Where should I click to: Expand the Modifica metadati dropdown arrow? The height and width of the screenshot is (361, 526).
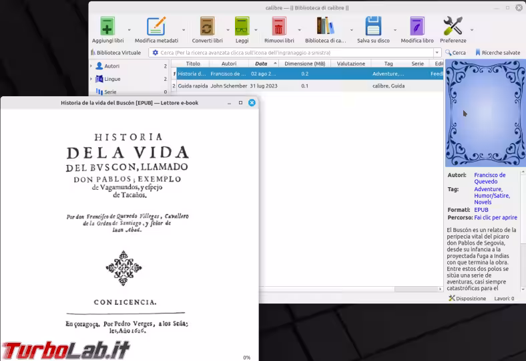pyautogui.click(x=184, y=30)
